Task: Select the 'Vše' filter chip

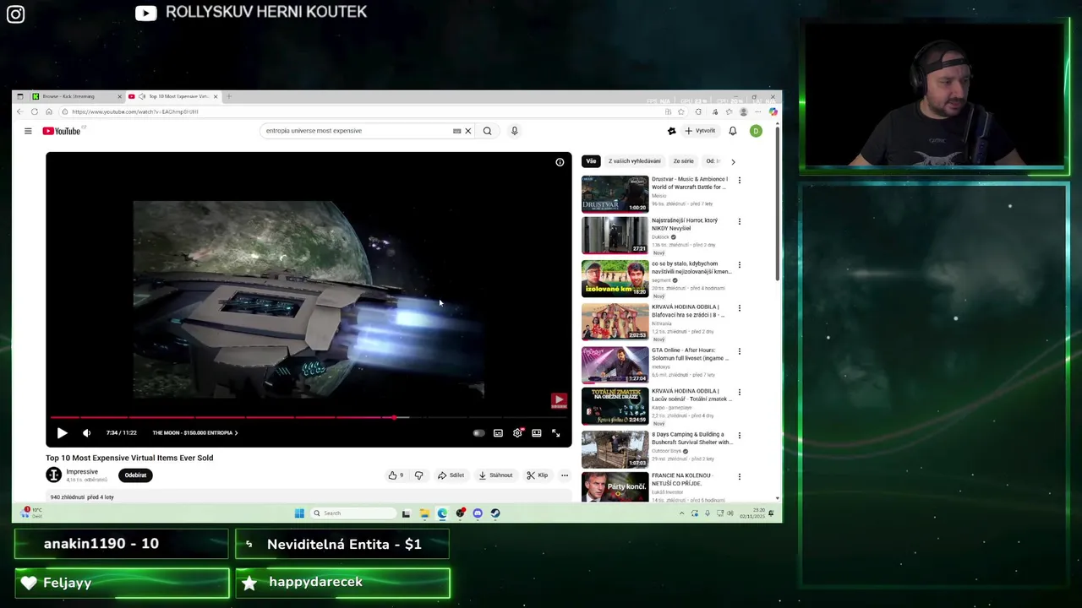Action: coord(591,160)
